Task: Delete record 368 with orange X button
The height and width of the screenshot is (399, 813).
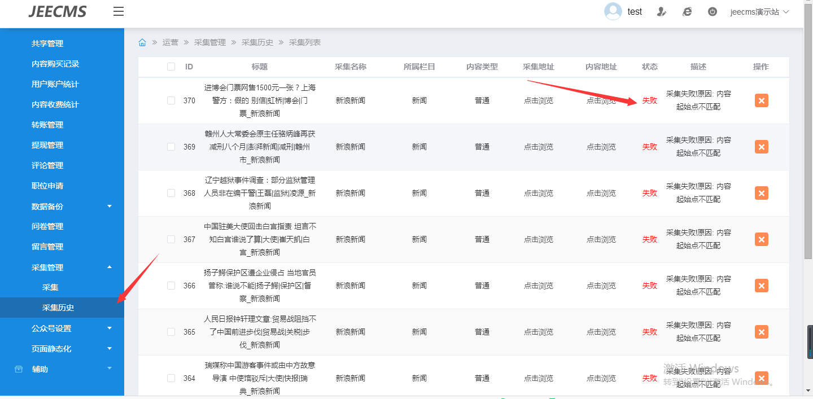Action: point(762,193)
